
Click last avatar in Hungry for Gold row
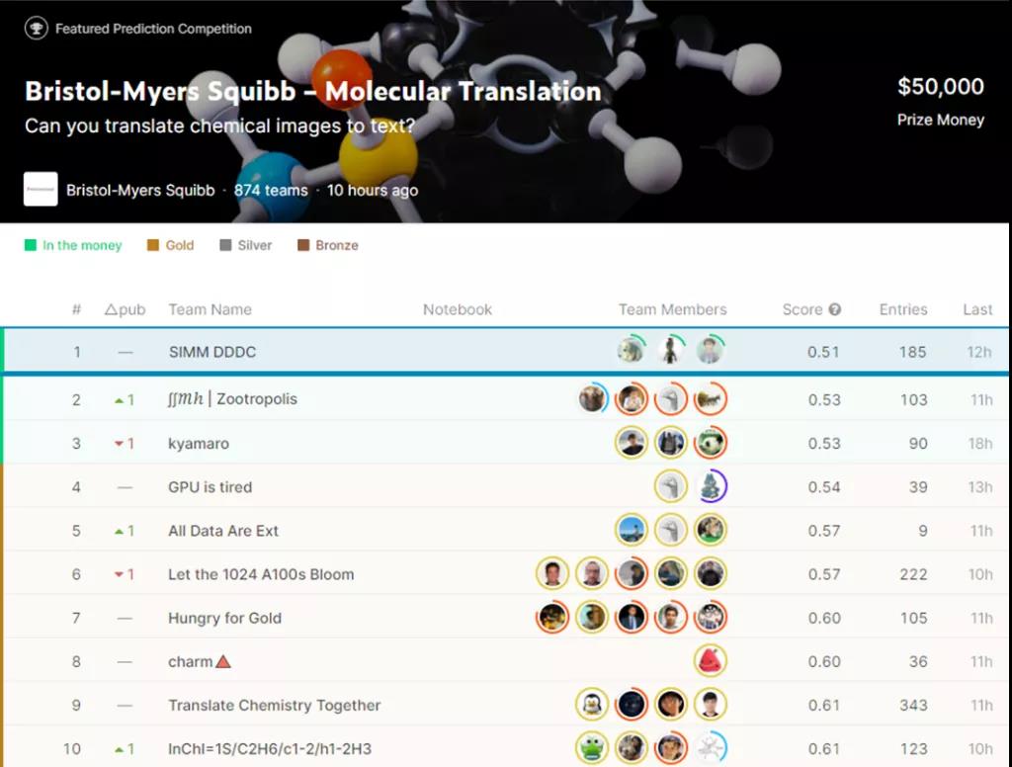pos(710,617)
